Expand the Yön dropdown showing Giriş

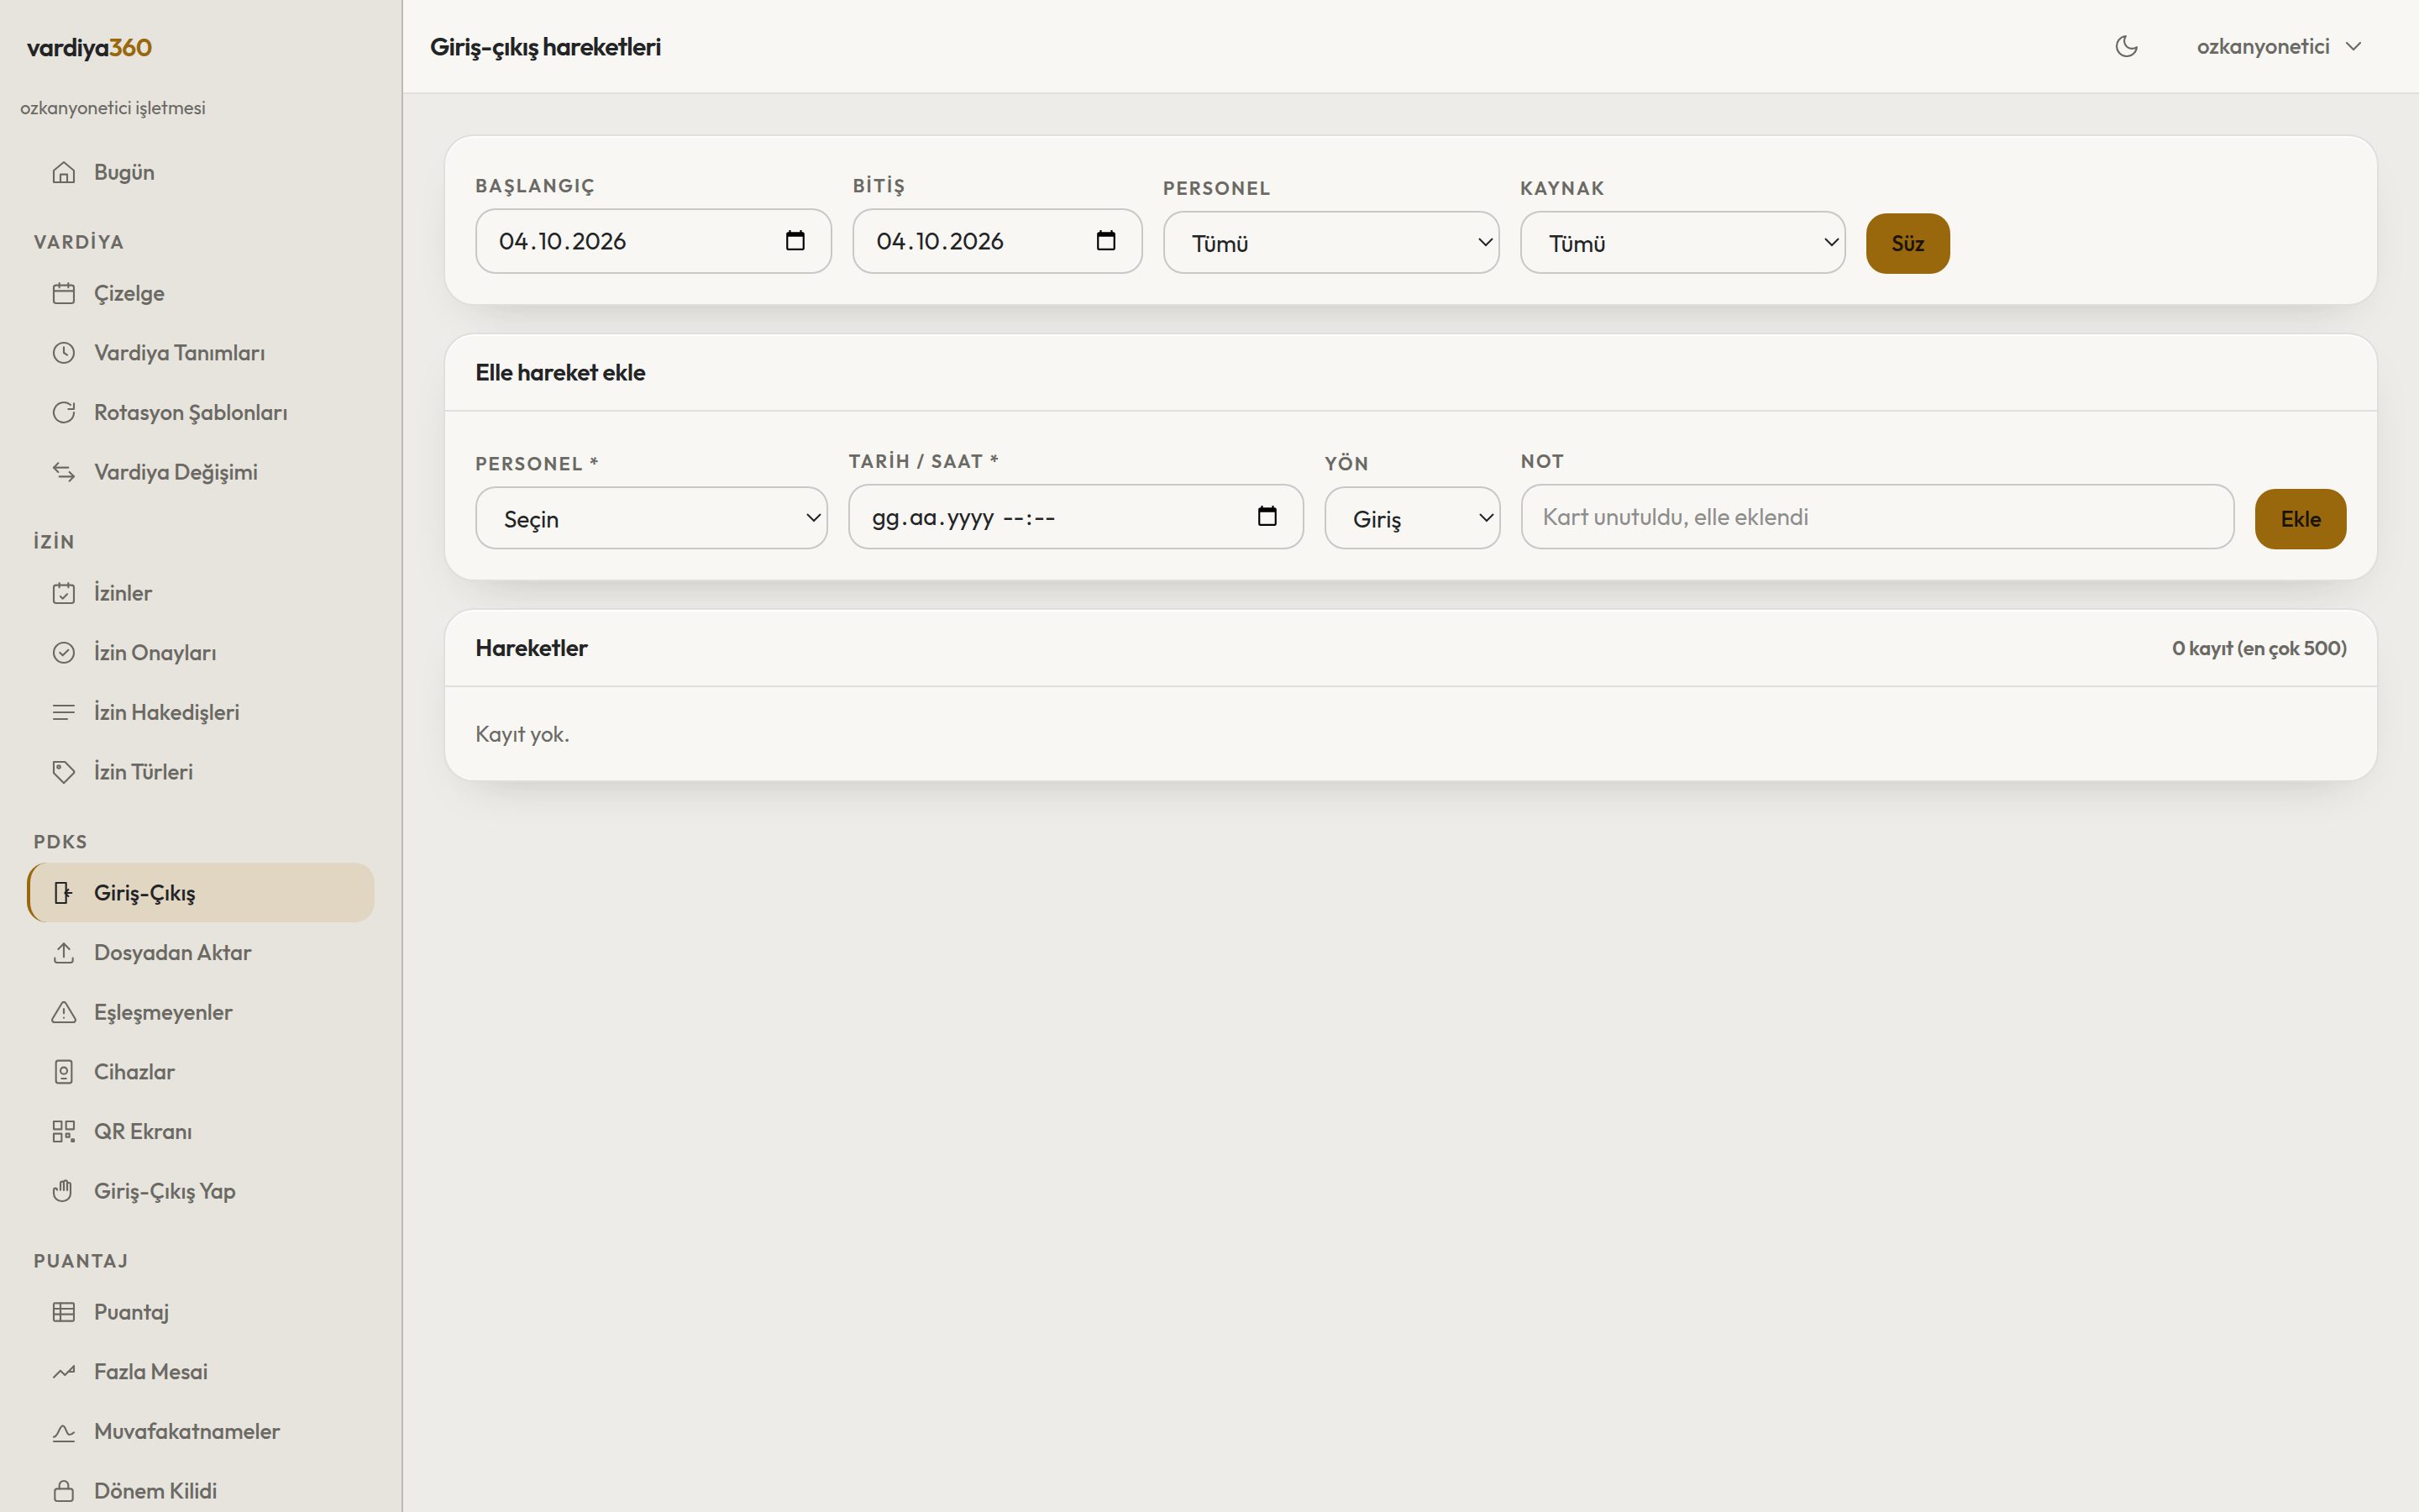click(x=1413, y=518)
